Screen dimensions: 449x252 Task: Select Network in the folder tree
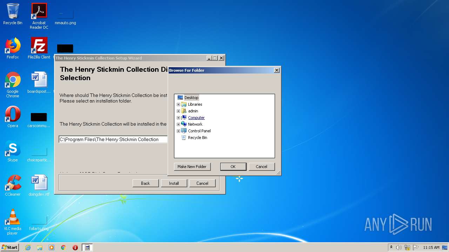pyautogui.click(x=195, y=124)
